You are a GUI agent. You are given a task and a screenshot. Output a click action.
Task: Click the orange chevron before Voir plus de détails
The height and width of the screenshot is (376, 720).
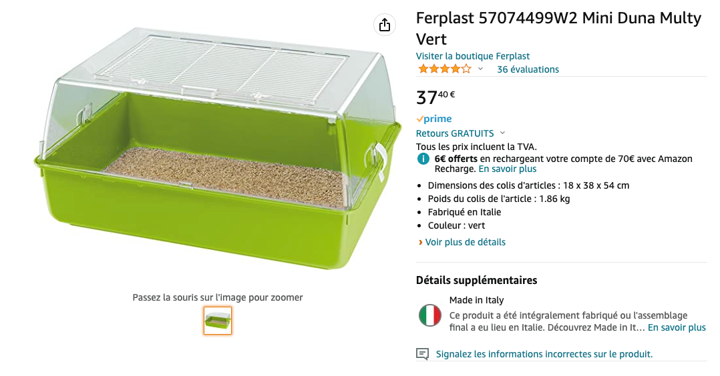click(420, 242)
